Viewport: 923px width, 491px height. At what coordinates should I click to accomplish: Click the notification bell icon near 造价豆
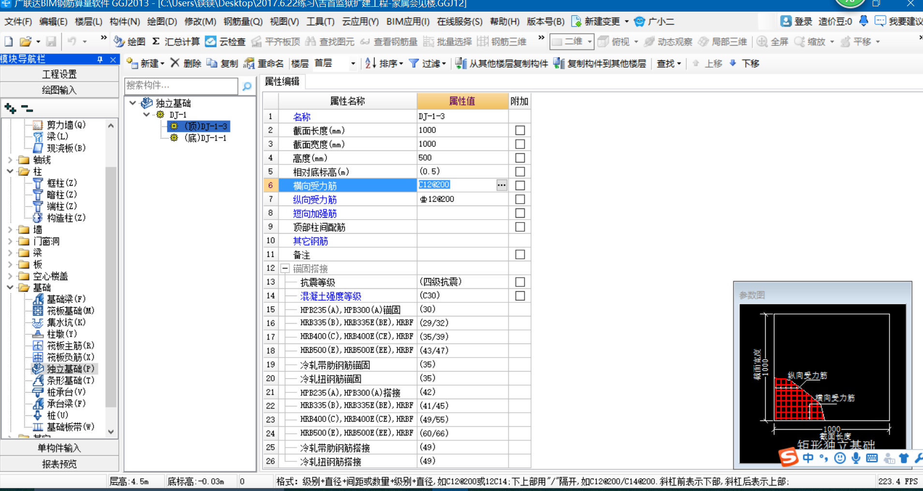(863, 21)
